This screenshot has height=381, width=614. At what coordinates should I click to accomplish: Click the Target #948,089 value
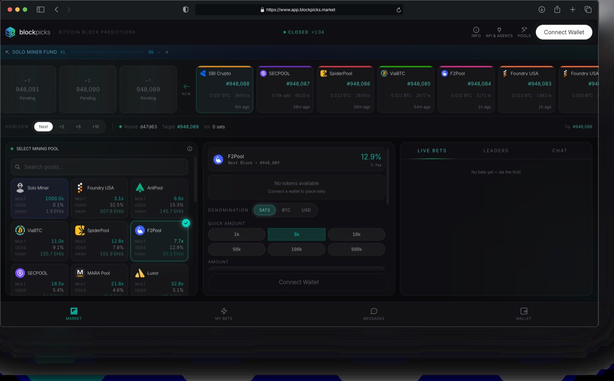[188, 127]
